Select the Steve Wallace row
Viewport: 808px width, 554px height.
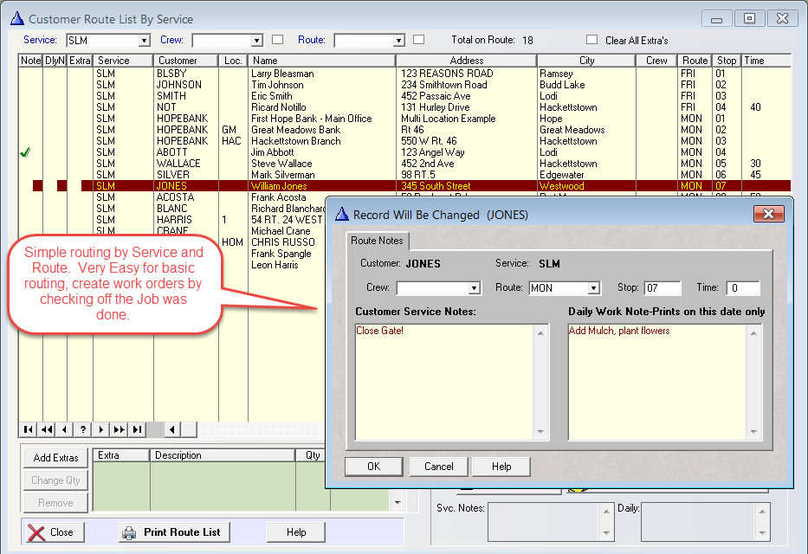[404, 164]
